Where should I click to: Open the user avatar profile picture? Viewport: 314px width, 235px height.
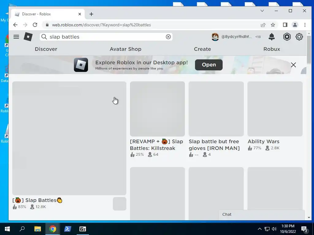215,37
